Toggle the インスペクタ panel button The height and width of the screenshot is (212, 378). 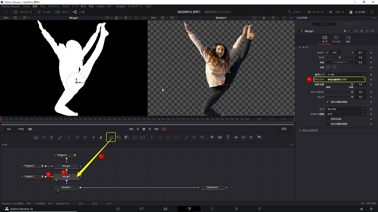pos(358,12)
